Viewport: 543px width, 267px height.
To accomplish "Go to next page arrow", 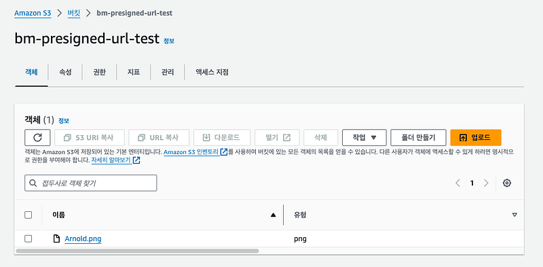I will [x=486, y=183].
